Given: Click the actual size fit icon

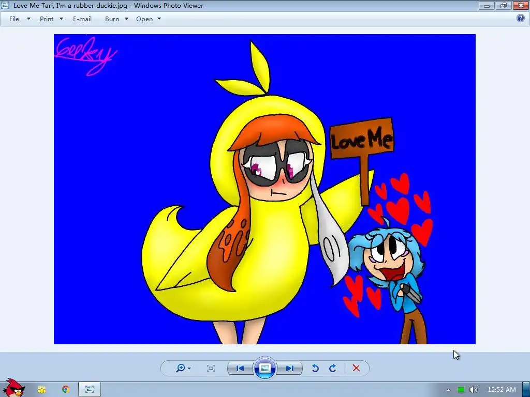Looking at the screenshot, I should [211, 368].
